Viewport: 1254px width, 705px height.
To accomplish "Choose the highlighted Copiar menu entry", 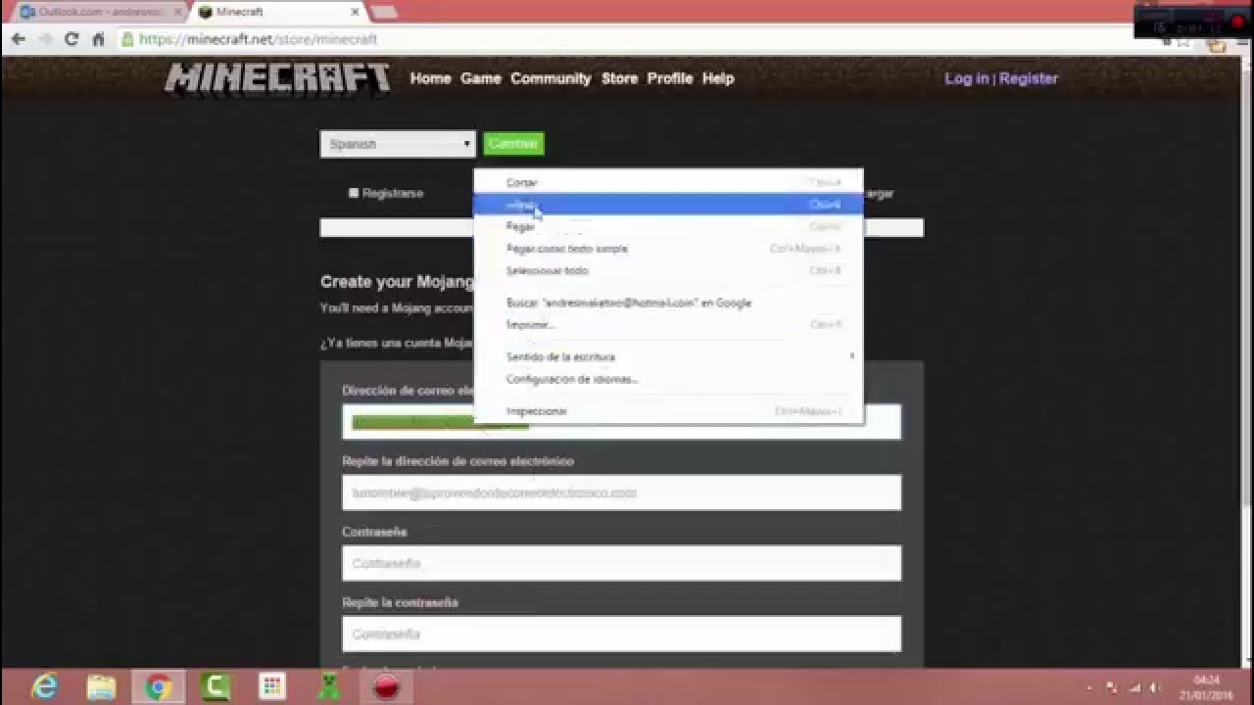I will [667, 205].
